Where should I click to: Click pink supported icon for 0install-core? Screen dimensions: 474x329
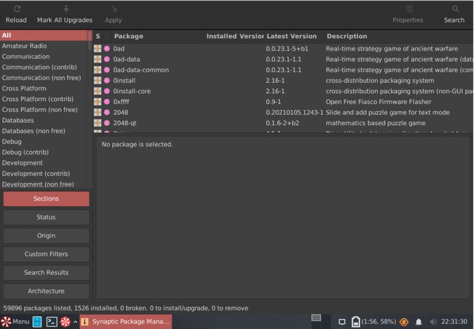coord(107,91)
